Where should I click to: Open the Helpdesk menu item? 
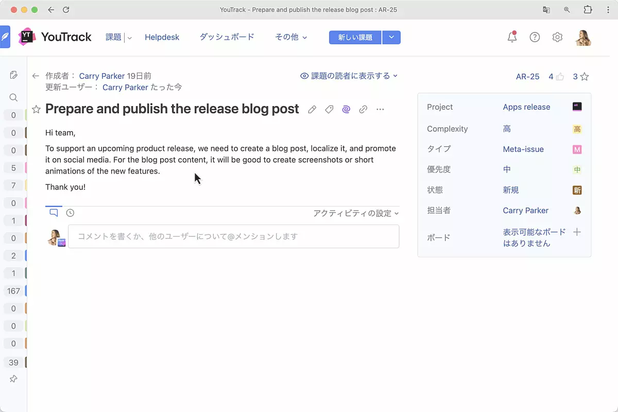(162, 37)
